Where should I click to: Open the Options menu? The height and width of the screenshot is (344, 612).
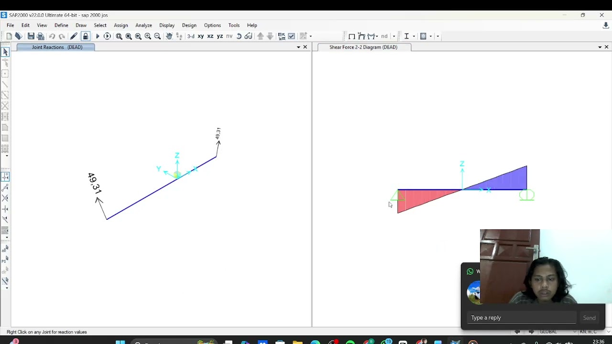pos(212,25)
